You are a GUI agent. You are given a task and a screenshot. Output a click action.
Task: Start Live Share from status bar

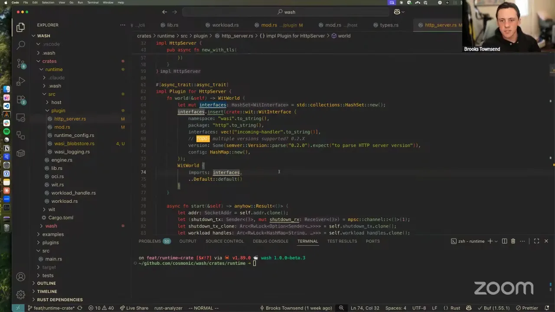134,308
